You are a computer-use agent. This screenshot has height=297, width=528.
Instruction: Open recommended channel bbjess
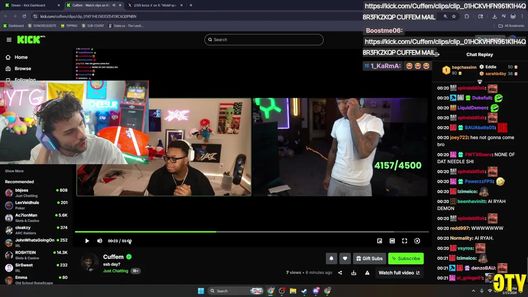[36, 193]
